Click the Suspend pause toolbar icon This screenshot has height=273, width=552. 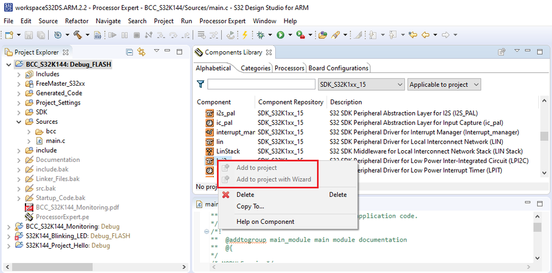125,34
